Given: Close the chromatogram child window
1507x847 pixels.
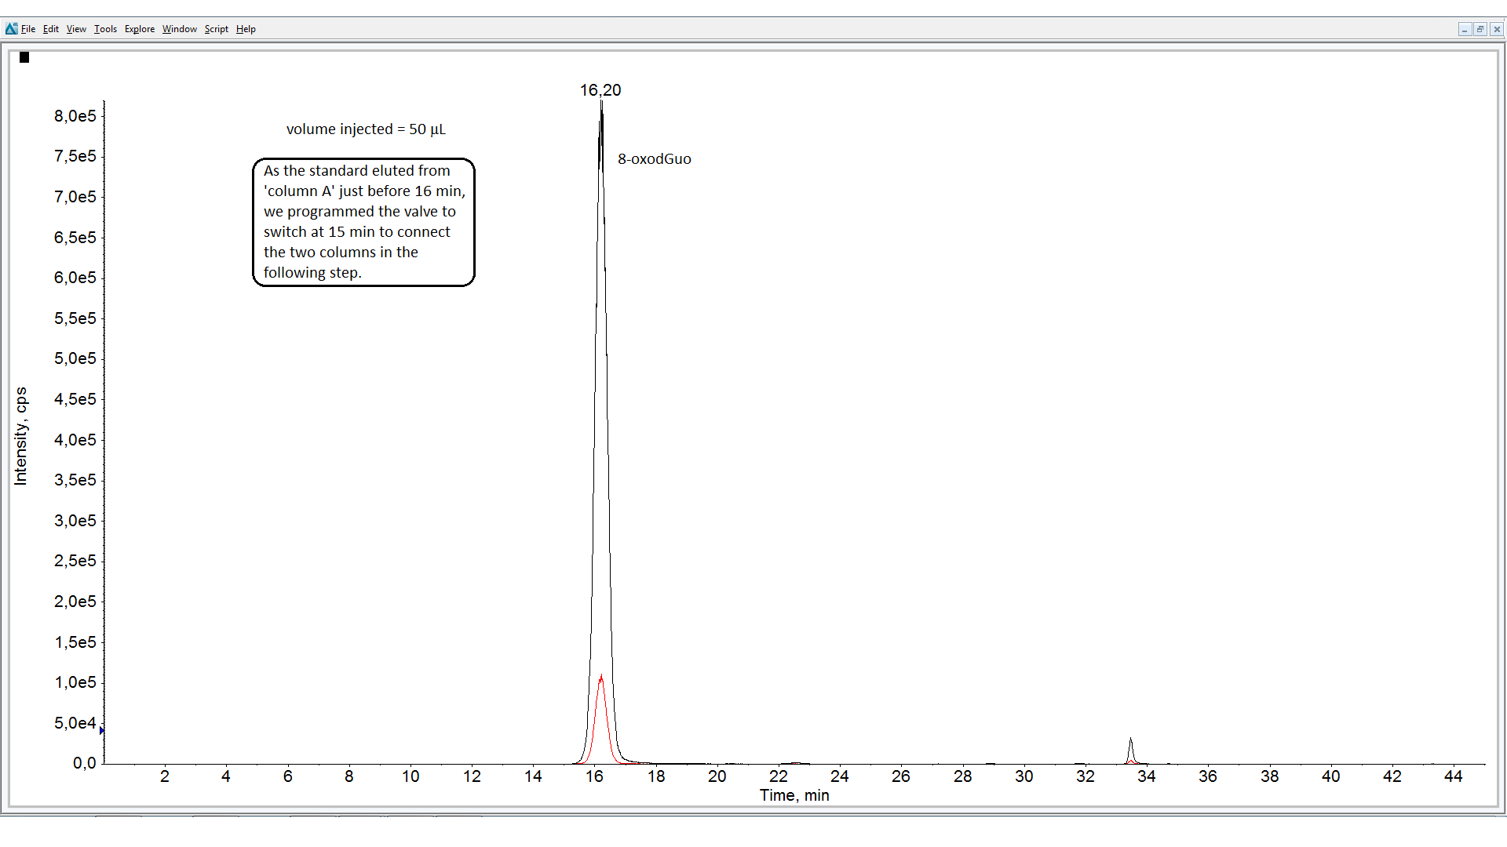Looking at the screenshot, I should pyautogui.click(x=1497, y=29).
